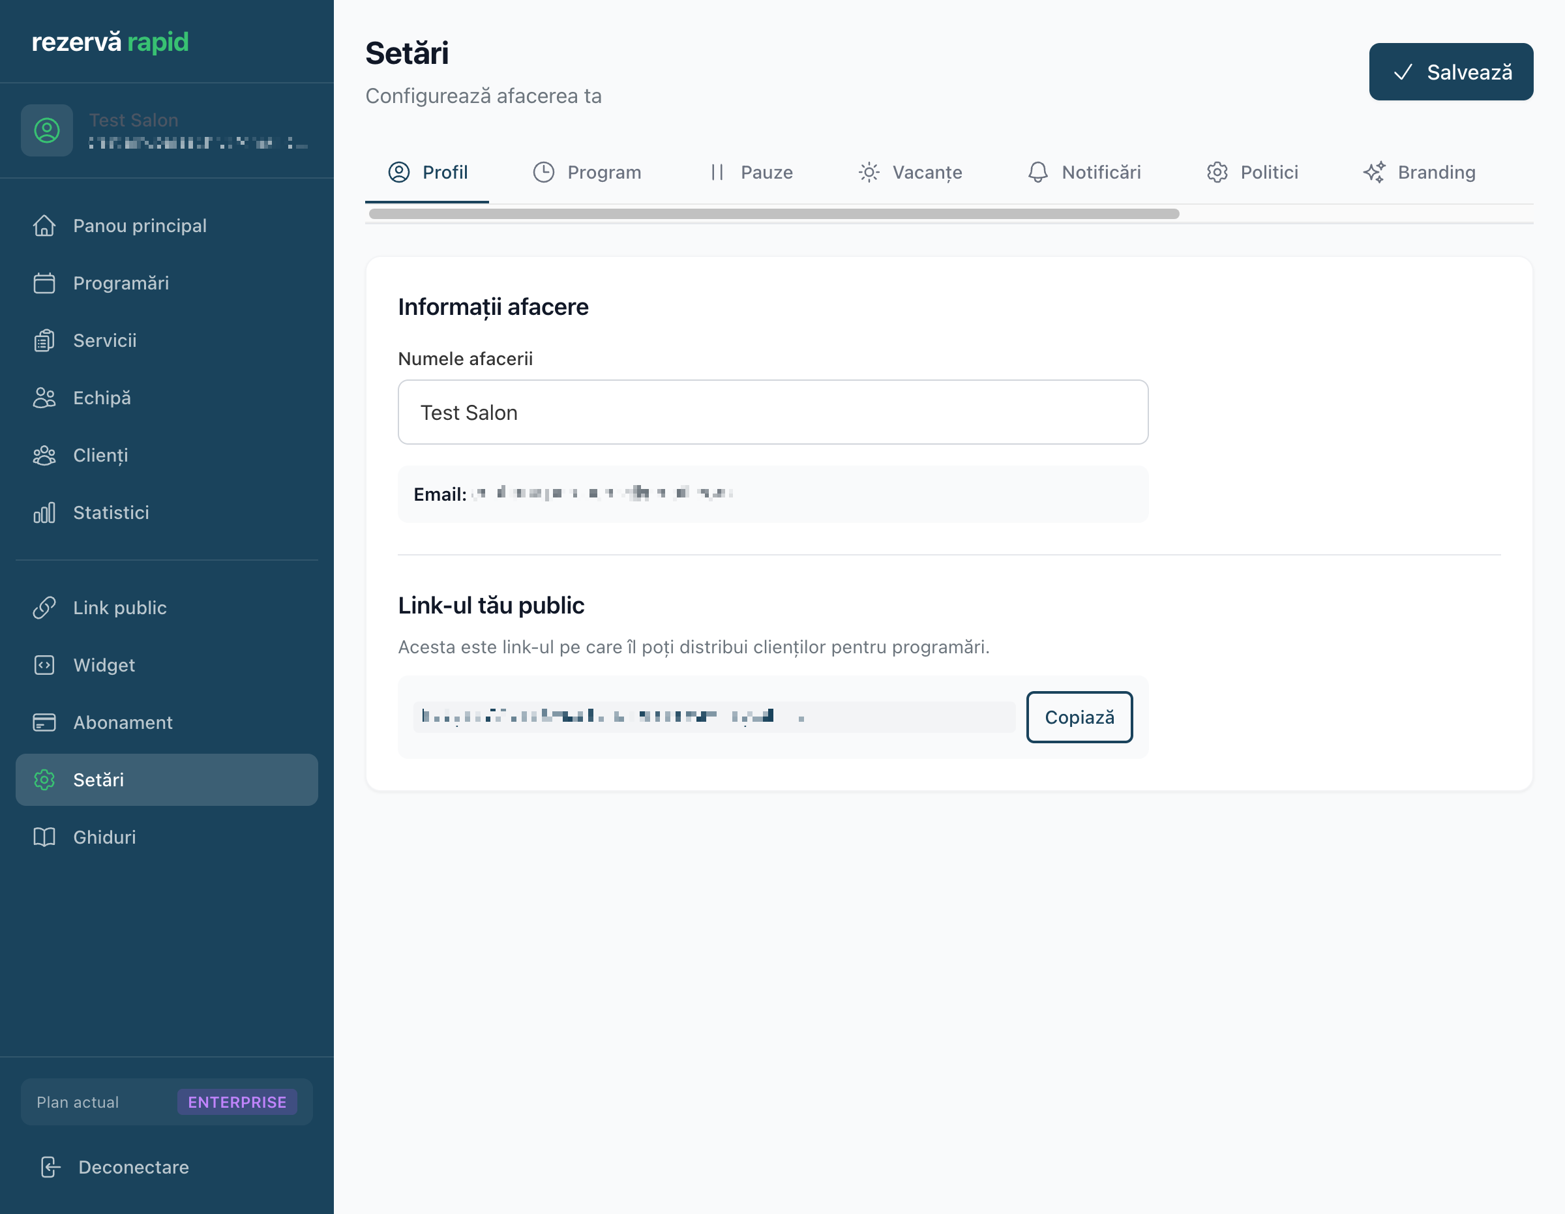Click Copiază to copy the public link
Image resolution: width=1565 pixels, height=1214 pixels.
1079,717
